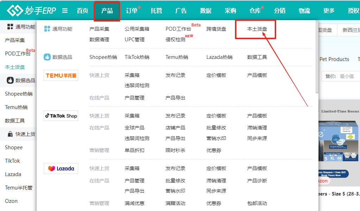The width and height of the screenshot is (360, 211).
Task: Open the 托管 top navigation menu
Action: (x=156, y=11)
